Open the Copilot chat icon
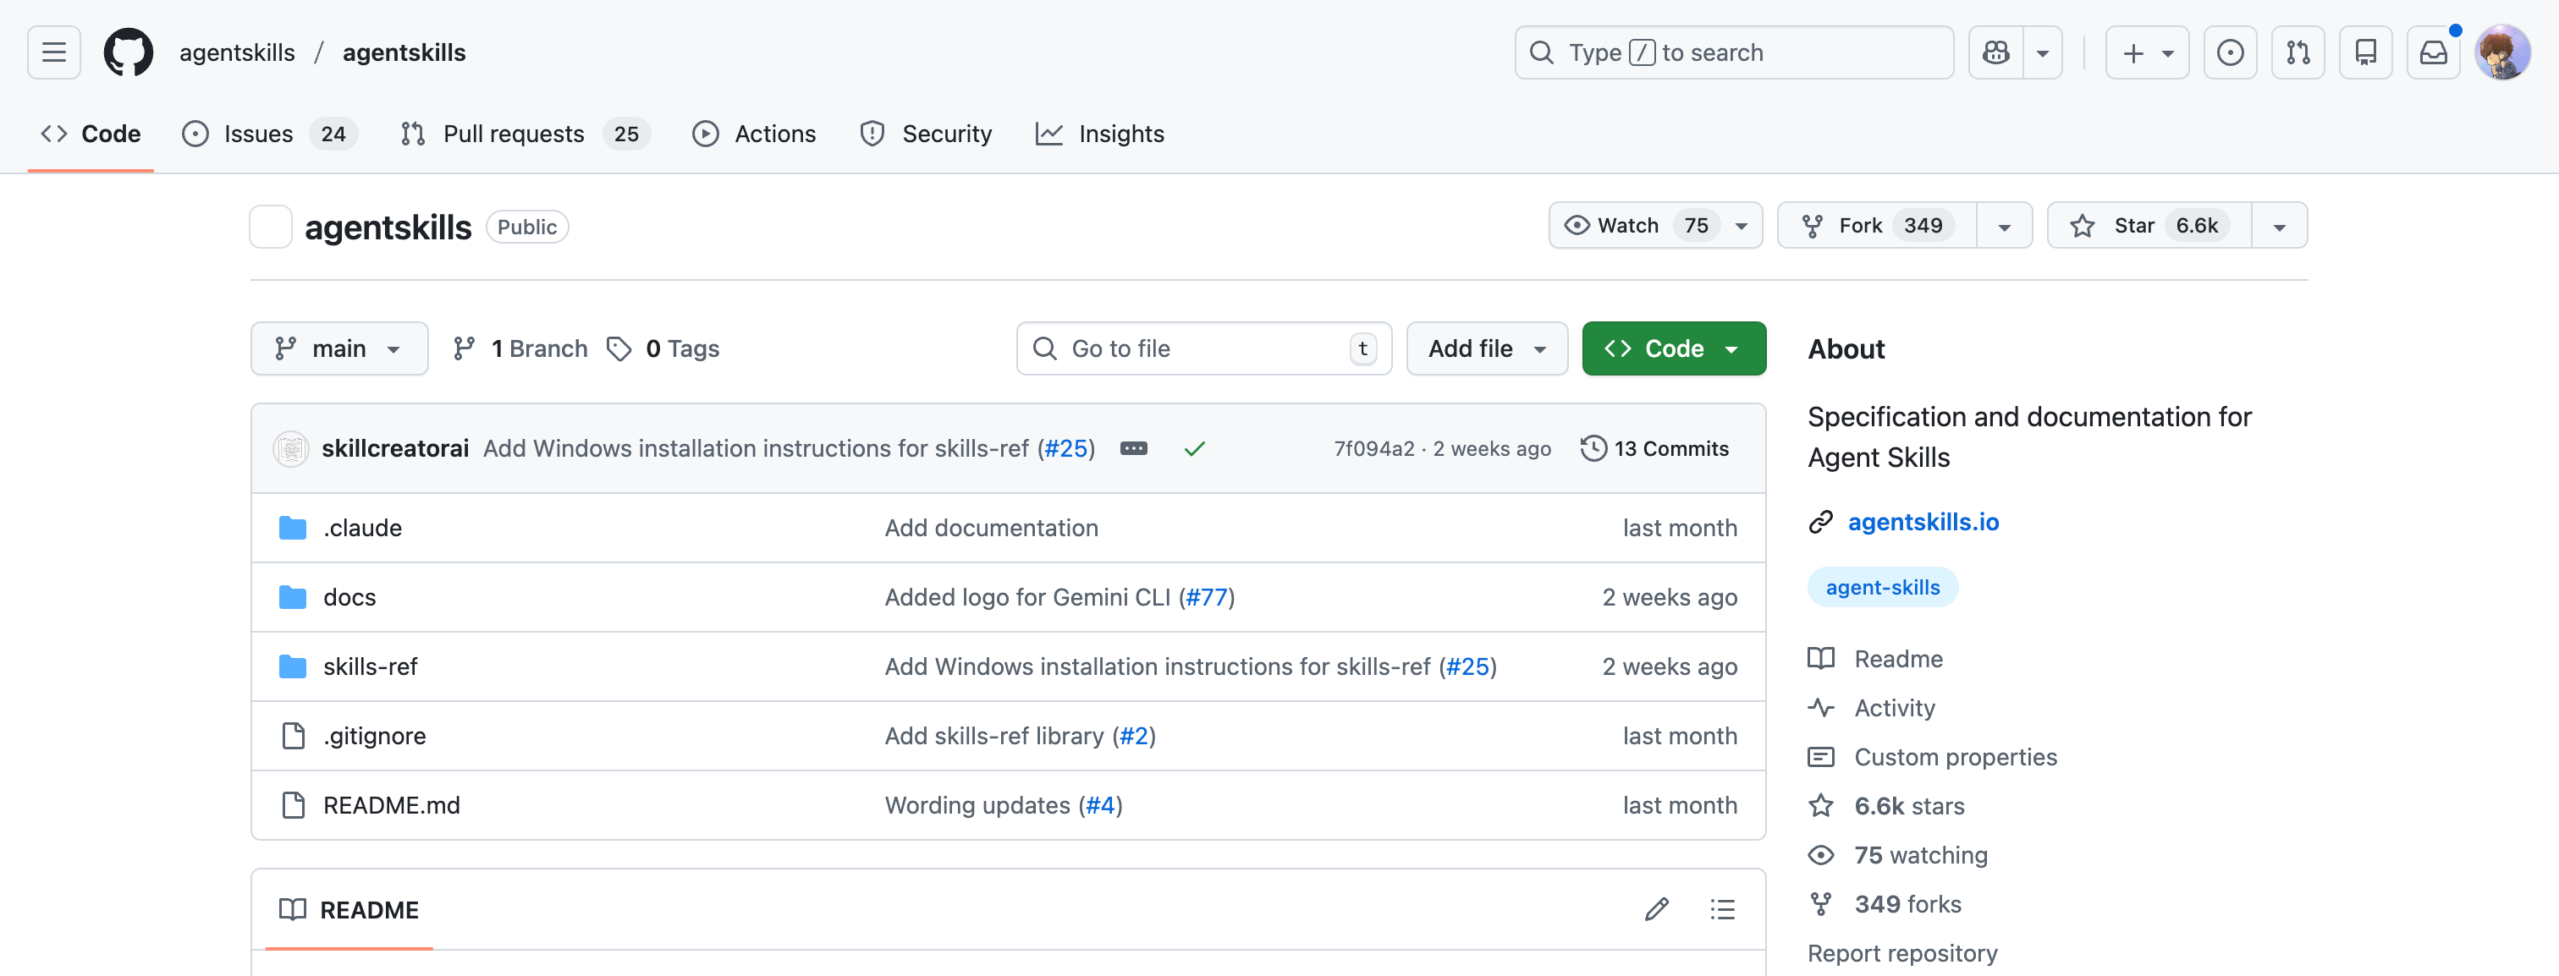Screen dimensions: 2559x976 (x=1995, y=52)
